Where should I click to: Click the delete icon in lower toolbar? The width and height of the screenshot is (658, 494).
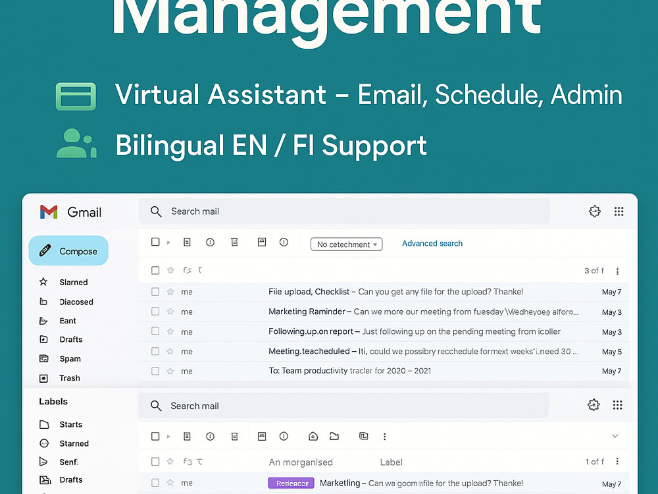pyautogui.click(x=235, y=437)
